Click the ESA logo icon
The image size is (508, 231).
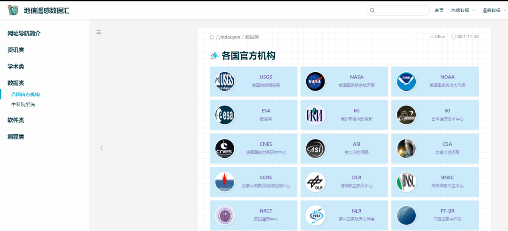pyautogui.click(x=225, y=115)
